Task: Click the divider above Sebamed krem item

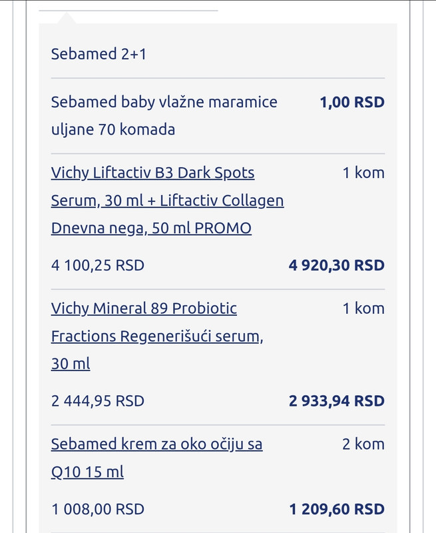Action: [x=218, y=424]
